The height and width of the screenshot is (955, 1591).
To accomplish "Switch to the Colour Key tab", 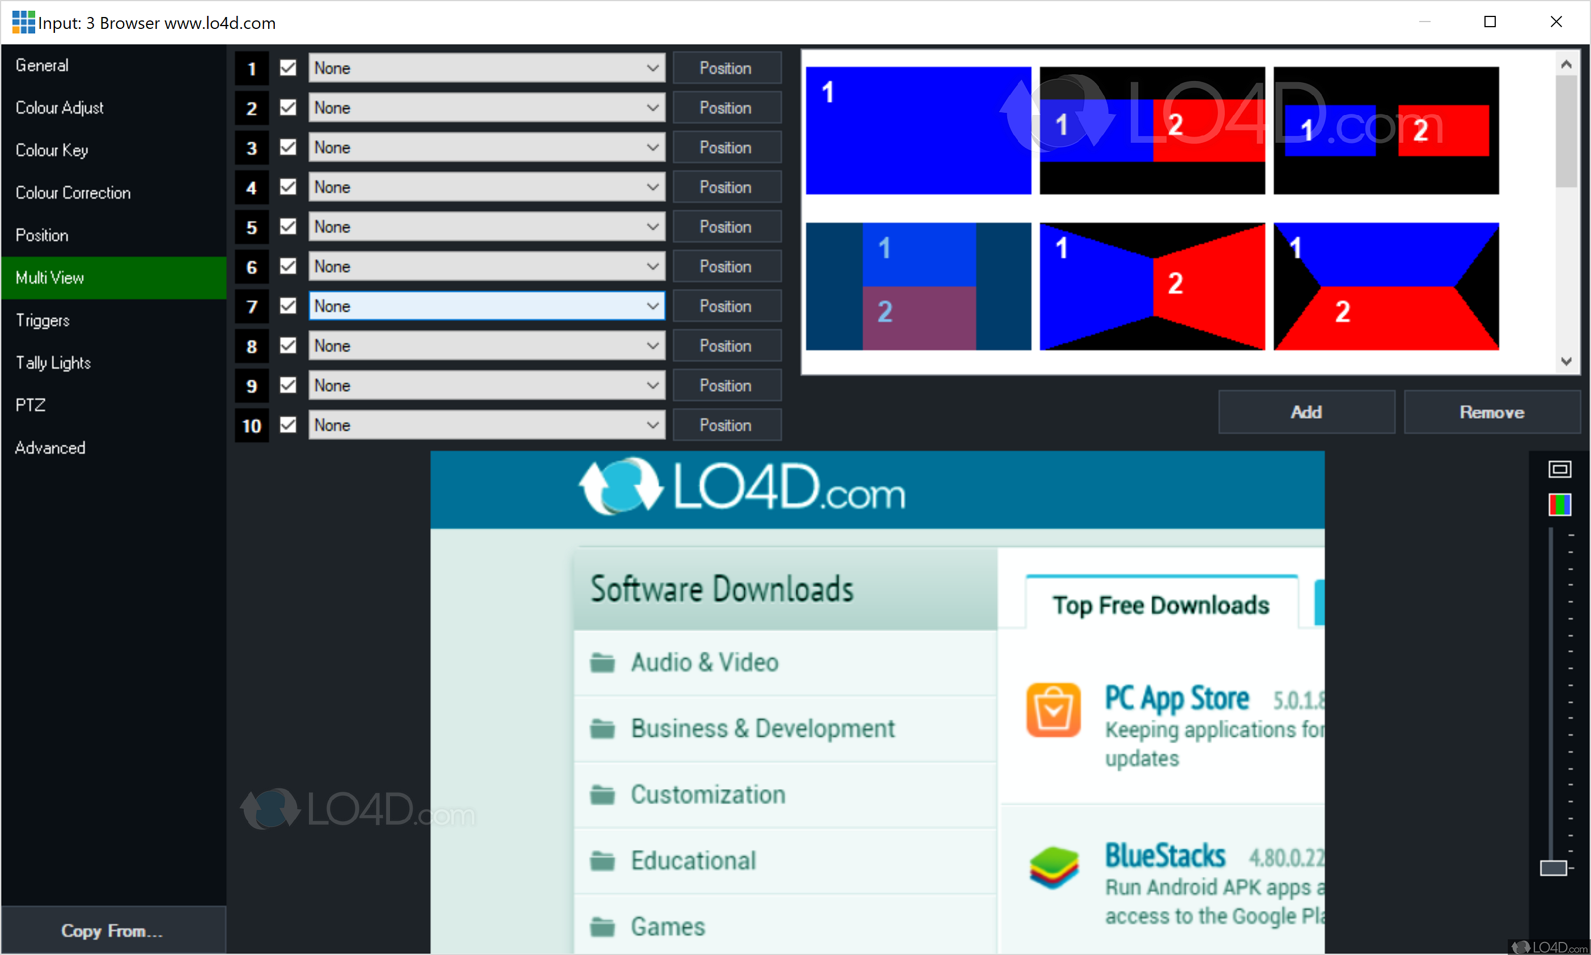I will pyautogui.click(x=52, y=150).
